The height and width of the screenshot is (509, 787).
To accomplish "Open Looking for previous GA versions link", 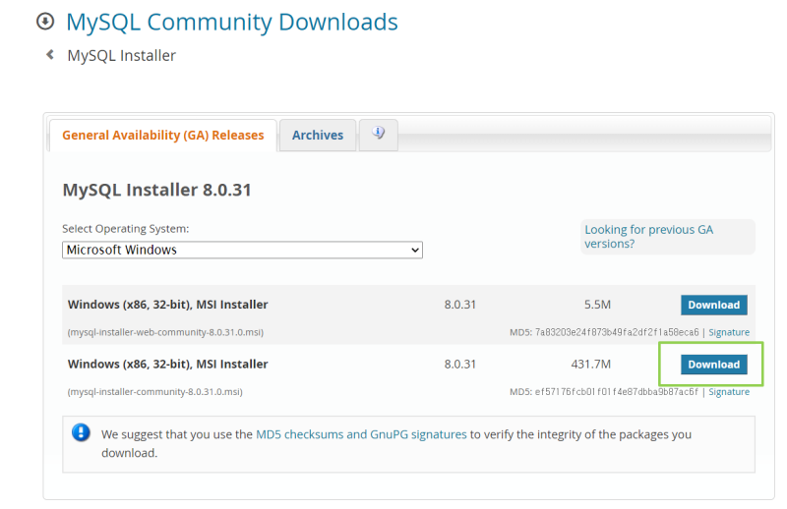I will point(648,236).
